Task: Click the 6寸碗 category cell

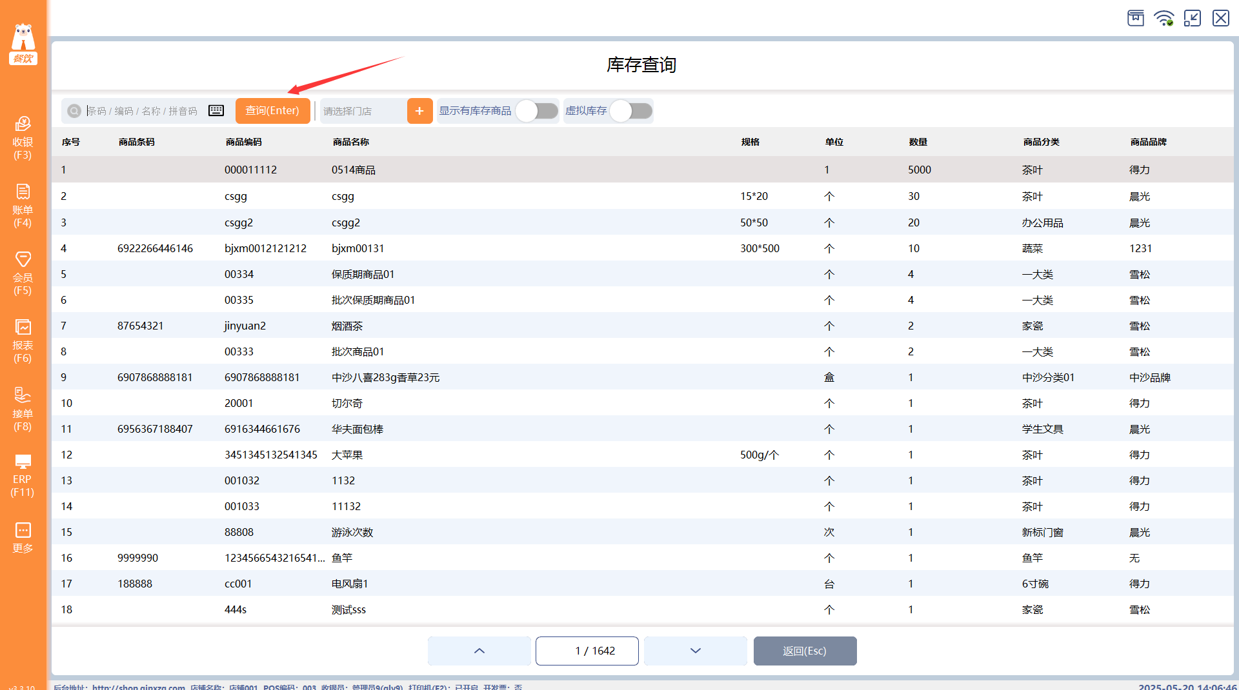Action: [x=1035, y=584]
